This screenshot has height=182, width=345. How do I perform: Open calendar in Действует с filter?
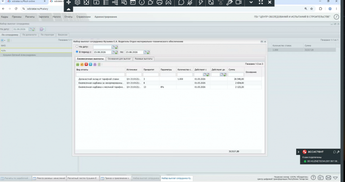tap(204, 75)
